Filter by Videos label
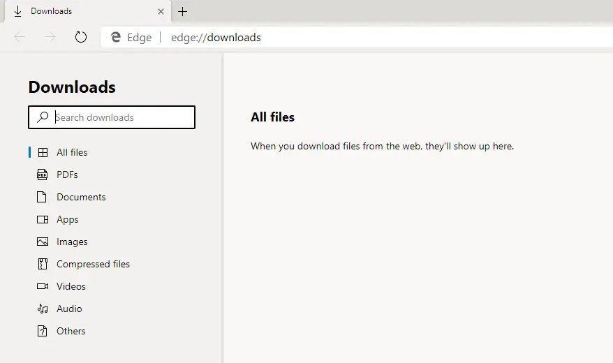613x363 pixels. point(71,286)
